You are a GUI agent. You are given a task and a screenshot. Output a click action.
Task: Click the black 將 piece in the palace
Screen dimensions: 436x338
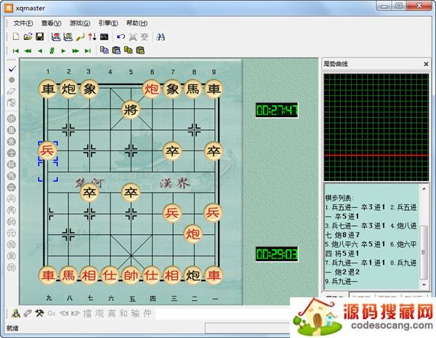(131, 110)
